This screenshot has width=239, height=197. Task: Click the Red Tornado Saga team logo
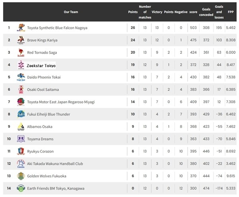point(21,52)
